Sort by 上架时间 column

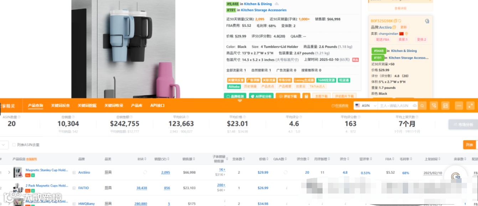[439, 159]
